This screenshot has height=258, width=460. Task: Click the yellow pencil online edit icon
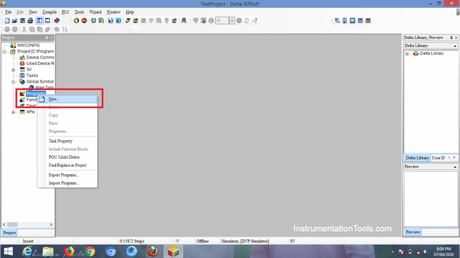coord(128,20)
